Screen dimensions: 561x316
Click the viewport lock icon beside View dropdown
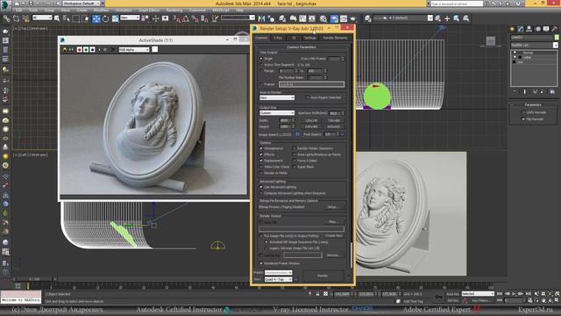[296, 279]
